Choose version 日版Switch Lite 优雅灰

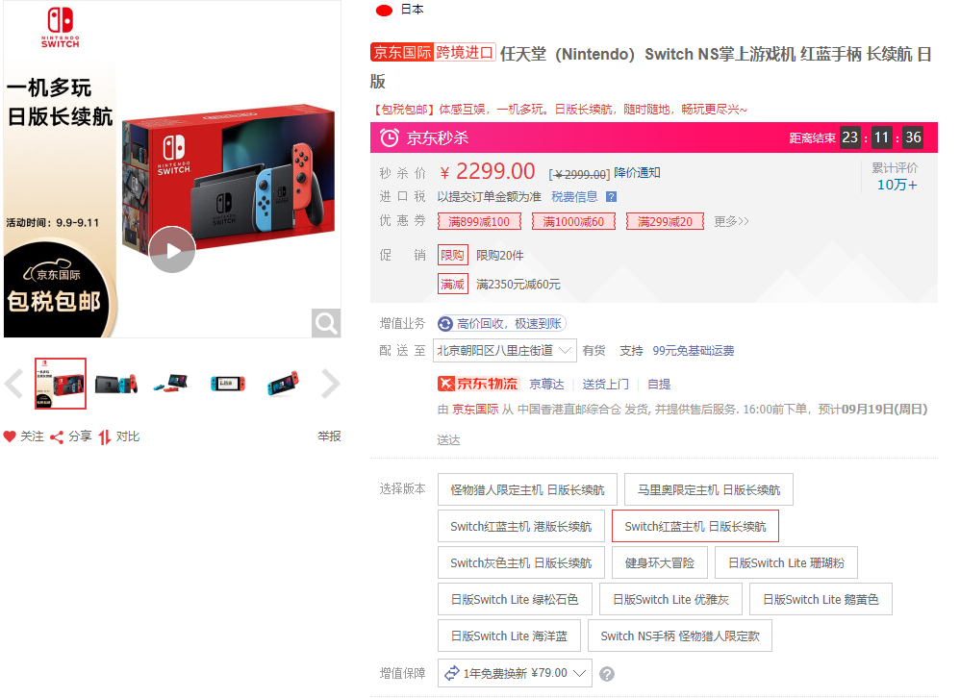670,600
